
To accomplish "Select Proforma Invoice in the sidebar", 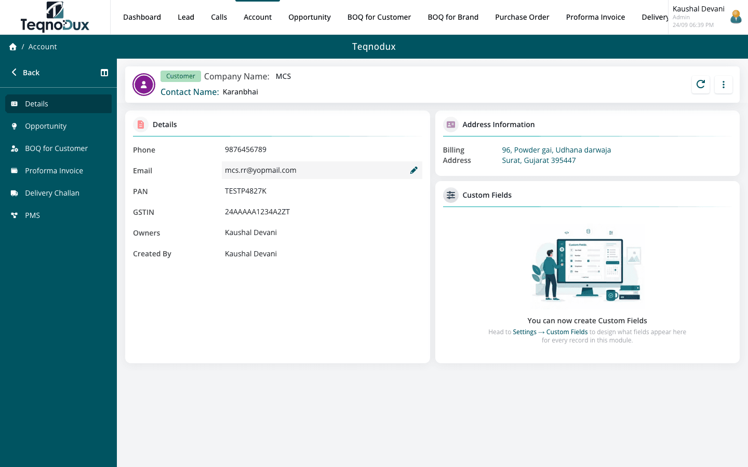I will click(58, 171).
